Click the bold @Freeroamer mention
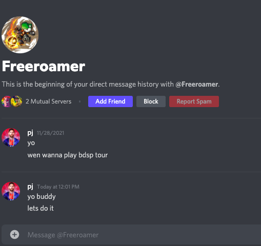This screenshot has height=246, width=261. pyautogui.click(x=197, y=84)
